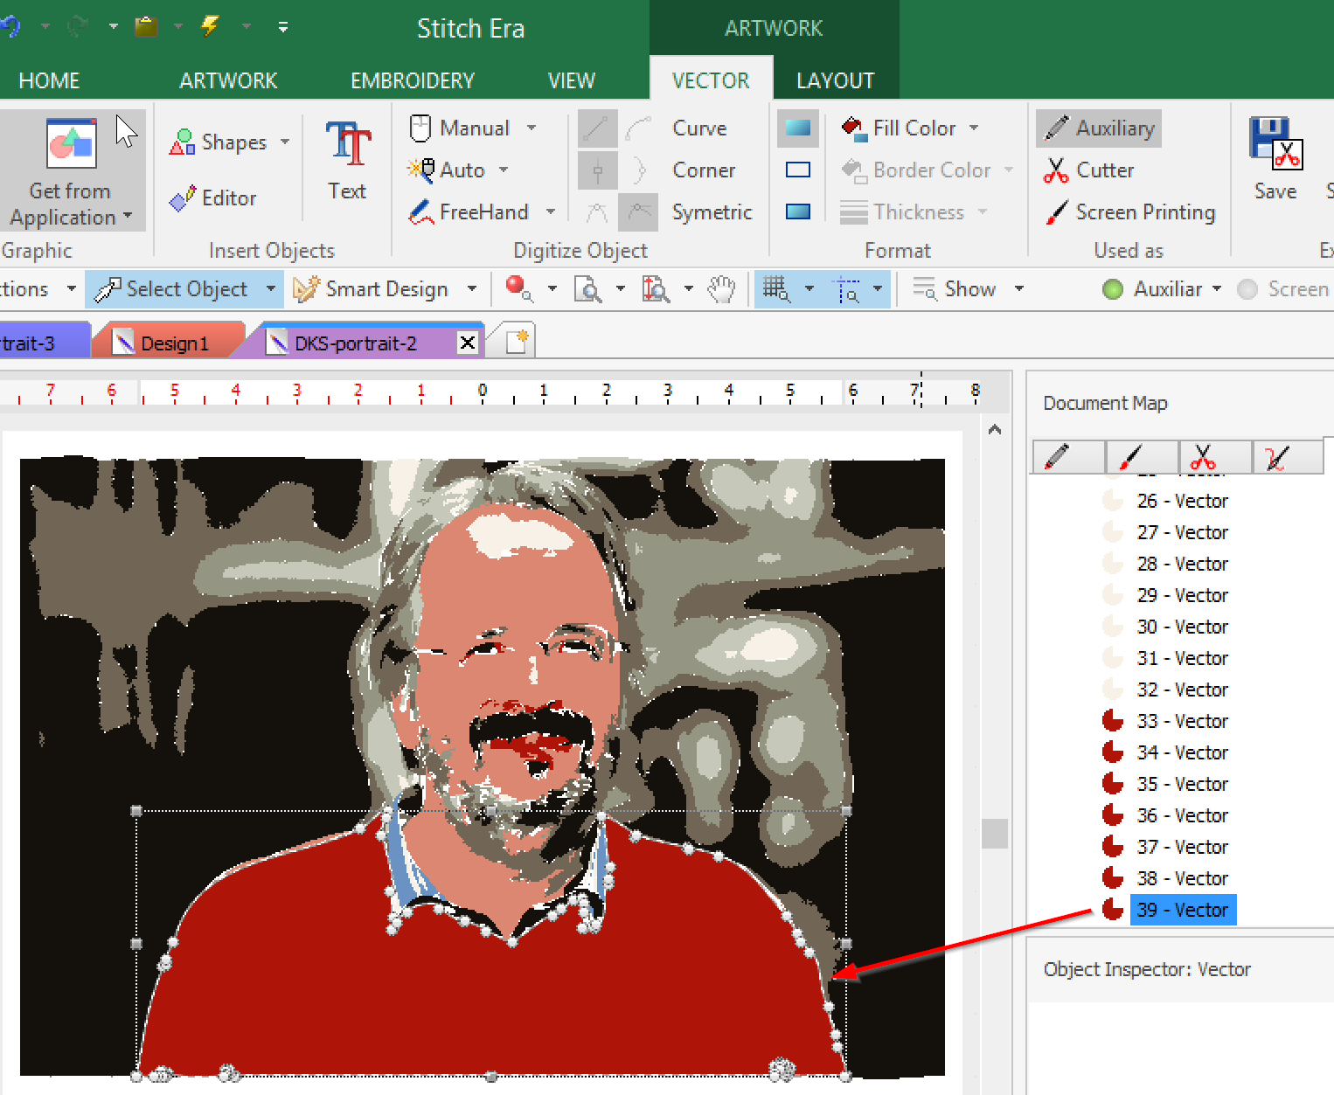Click the Screen Printing icon

coord(1056,212)
